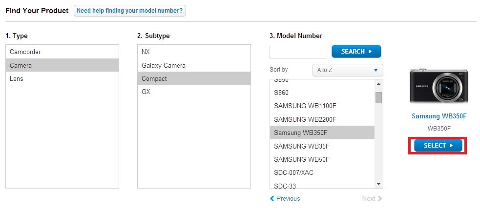
Task: Click the model list scrollbar thumb
Action: tap(378, 98)
